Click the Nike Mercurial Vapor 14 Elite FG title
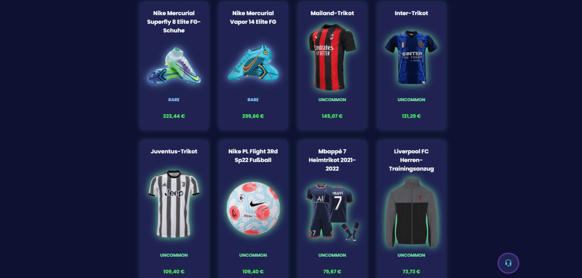 pyautogui.click(x=253, y=17)
